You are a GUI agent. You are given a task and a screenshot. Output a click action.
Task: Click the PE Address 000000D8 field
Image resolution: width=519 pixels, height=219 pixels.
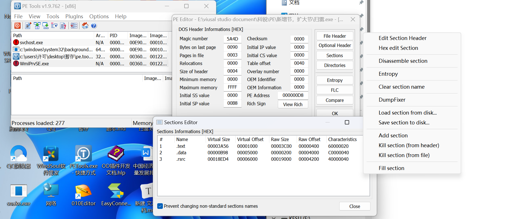[293, 95]
